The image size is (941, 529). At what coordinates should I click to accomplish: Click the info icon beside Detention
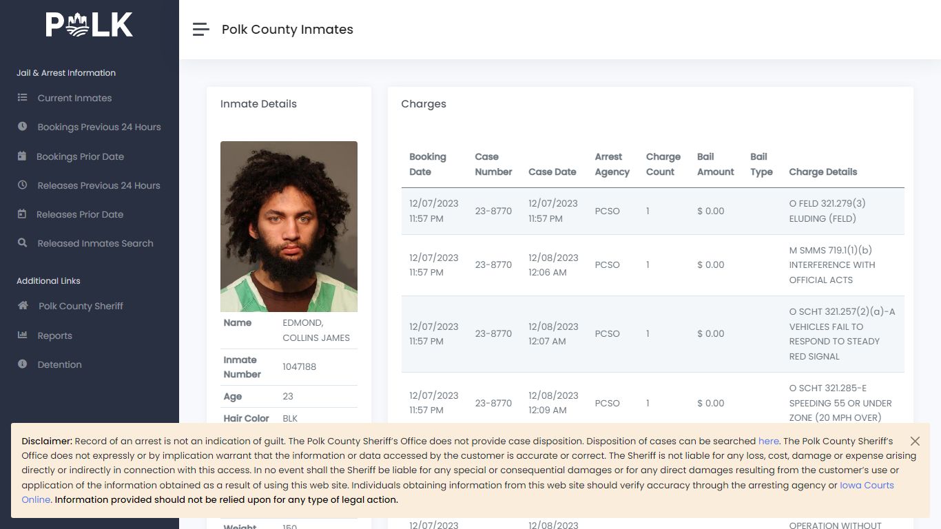pos(23,364)
